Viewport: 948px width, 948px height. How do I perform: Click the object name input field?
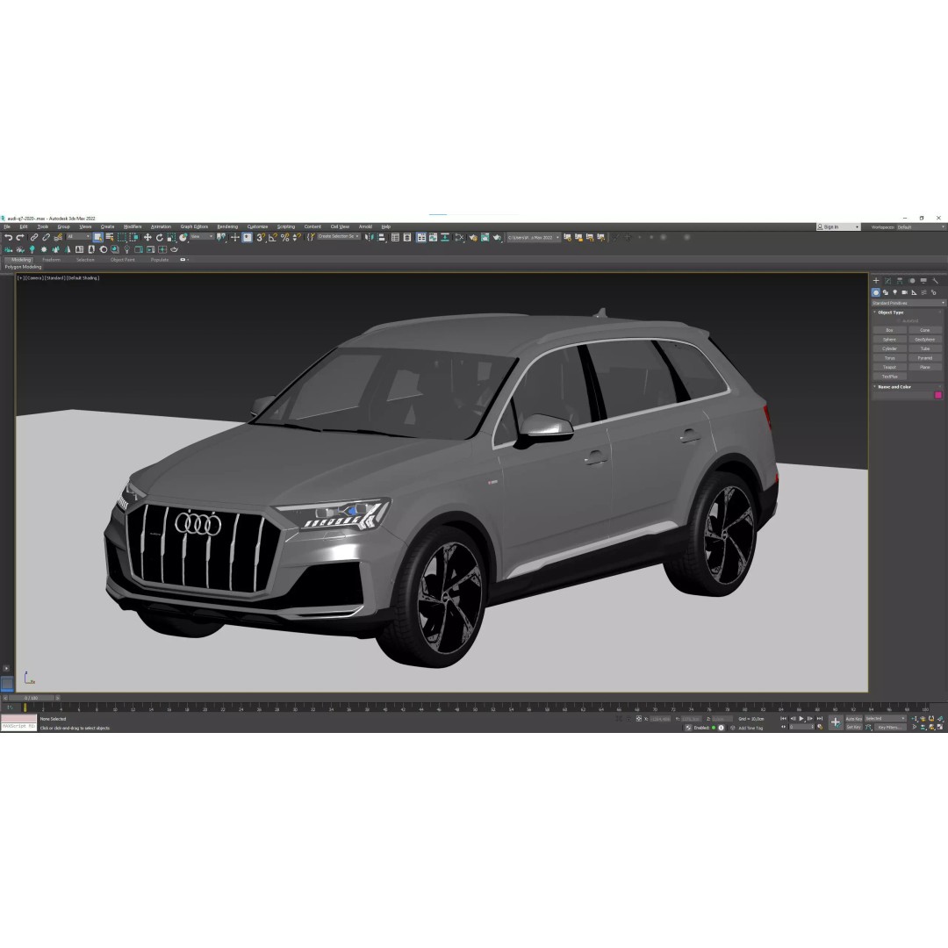[902, 395]
